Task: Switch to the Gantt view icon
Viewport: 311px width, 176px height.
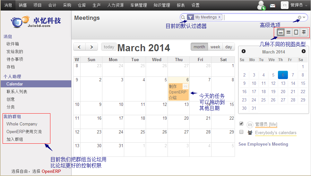Action: click(304, 32)
